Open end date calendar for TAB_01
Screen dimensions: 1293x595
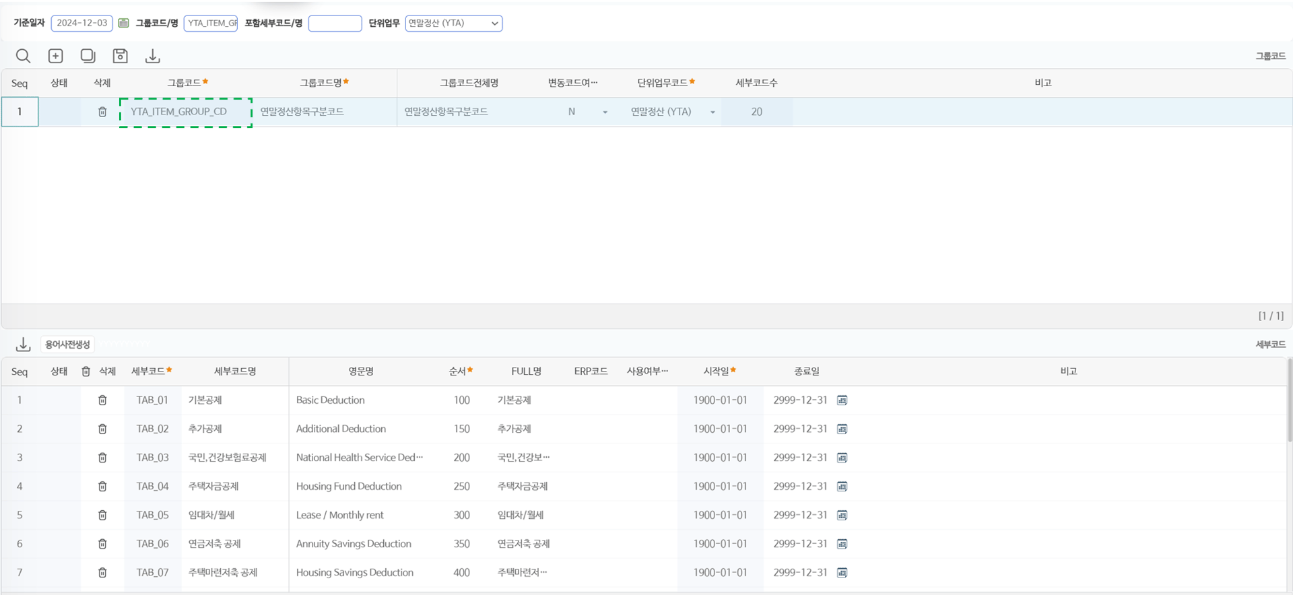842,400
